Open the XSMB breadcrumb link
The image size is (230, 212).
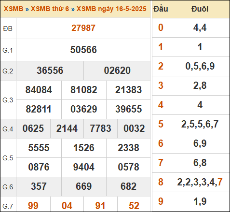14,9
